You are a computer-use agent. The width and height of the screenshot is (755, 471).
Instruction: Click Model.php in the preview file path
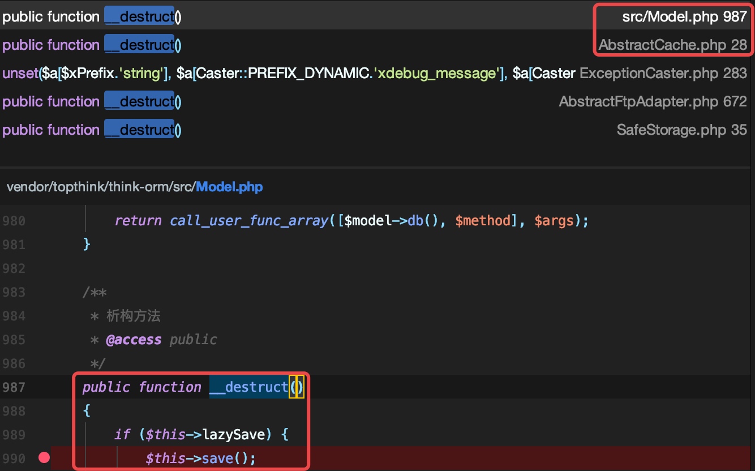click(229, 187)
